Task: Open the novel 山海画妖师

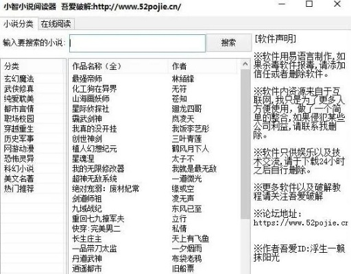Action: [90, 99]
